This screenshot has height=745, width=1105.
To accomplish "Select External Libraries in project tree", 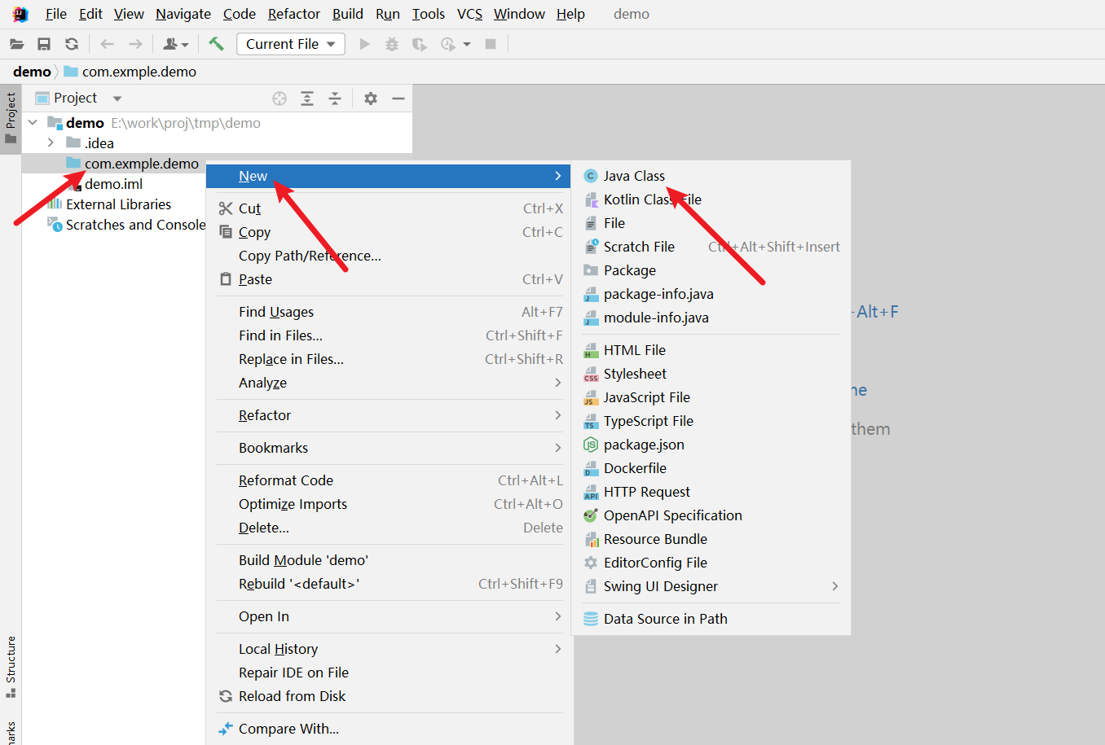I will click(118, 204).
